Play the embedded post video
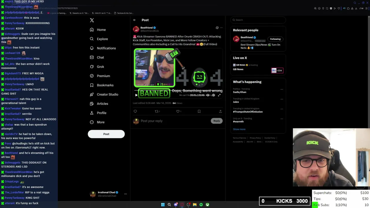 pyautogui.click(x=136, y=95)
